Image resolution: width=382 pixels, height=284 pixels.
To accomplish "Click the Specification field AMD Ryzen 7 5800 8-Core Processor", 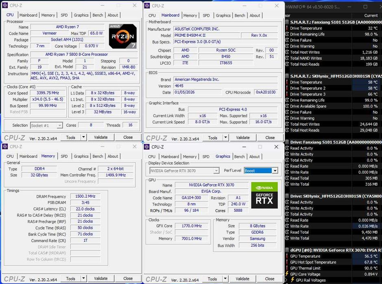I will point(84,54).
